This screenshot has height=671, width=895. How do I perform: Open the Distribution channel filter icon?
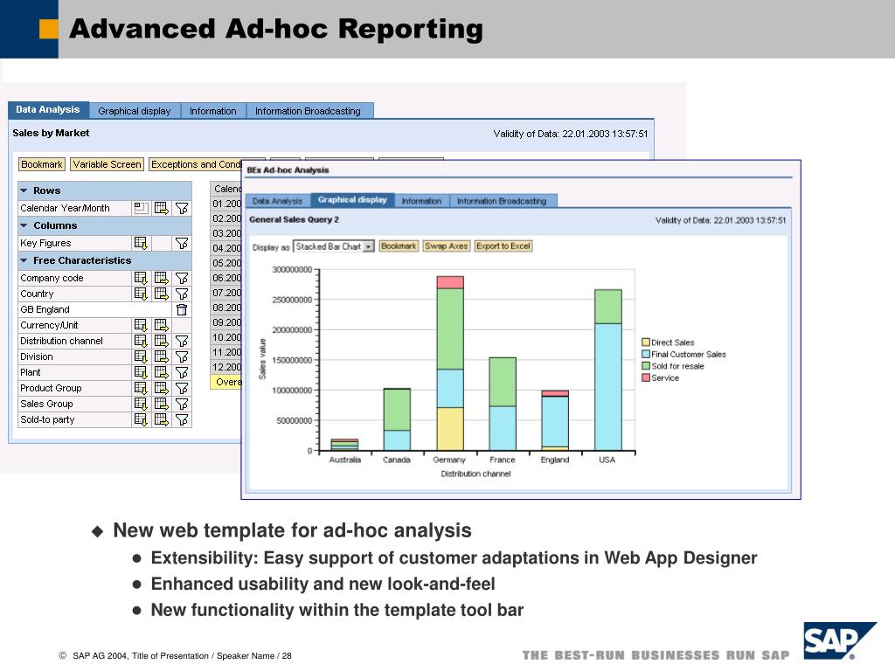tap(182, 341)
